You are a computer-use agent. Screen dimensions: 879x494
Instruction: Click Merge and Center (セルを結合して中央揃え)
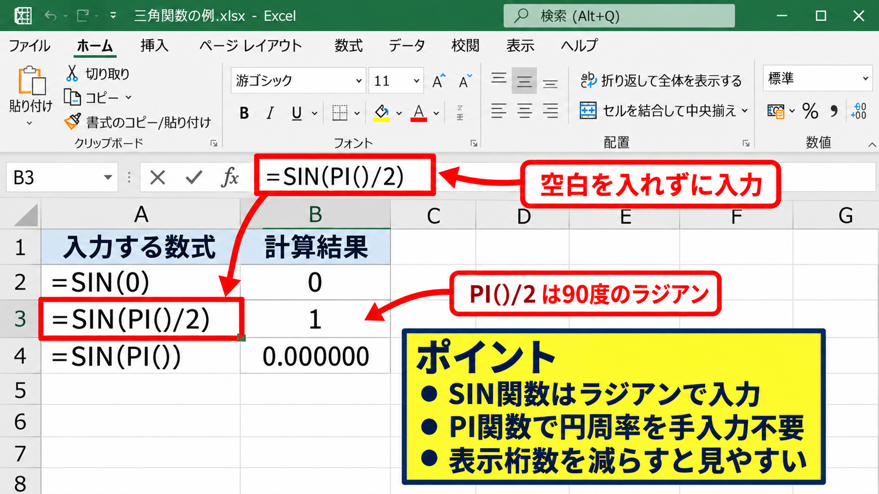[663, 110]
